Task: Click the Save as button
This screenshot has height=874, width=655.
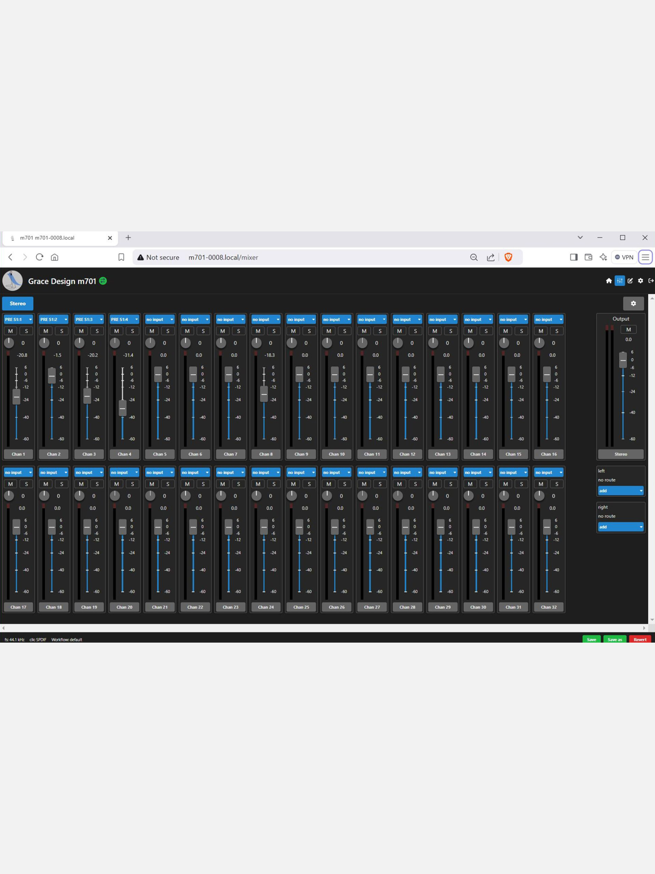Action: pyautogui.click(x=615, y=639)
